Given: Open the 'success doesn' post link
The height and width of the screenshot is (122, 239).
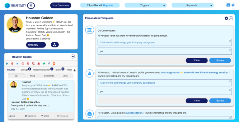Looking at the screenshot, I should coord(134,113).
